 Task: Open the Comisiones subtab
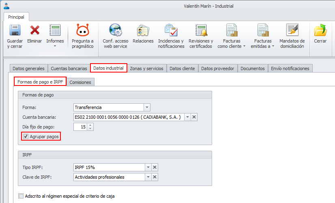pos(80,82)
